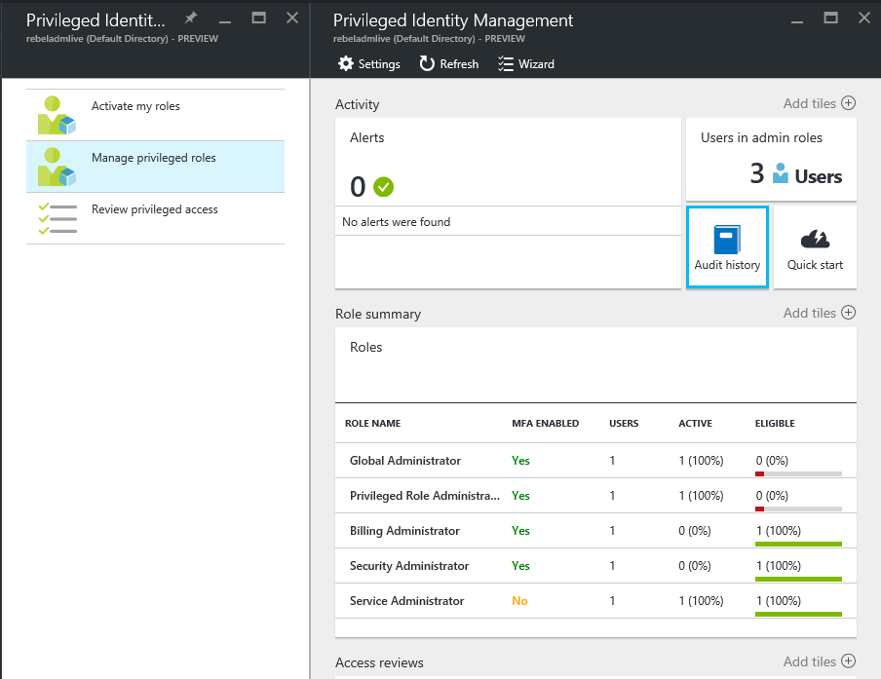Click the Settings gear icon
Screen dimensions: 881x679
pos(346,63)
